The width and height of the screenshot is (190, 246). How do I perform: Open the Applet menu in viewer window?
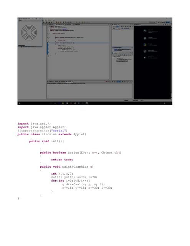pyautogui.click(x=20, y=21)
